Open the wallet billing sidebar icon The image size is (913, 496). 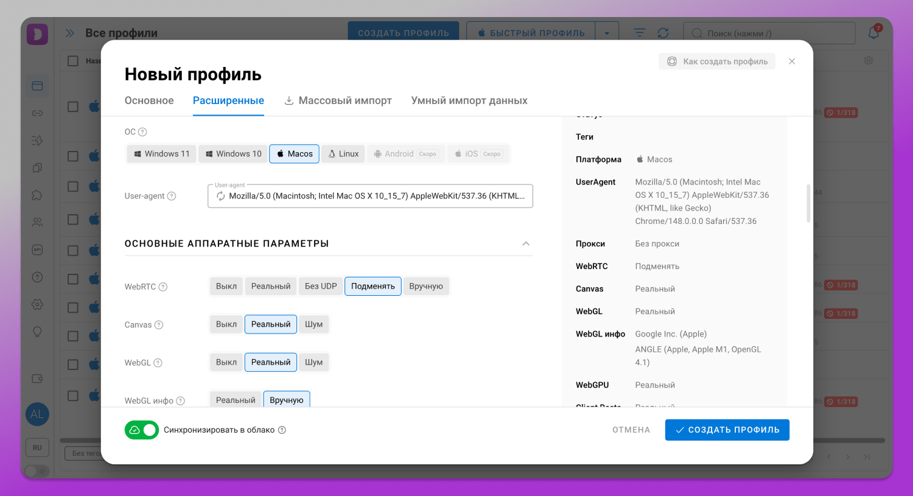point(37,379)
